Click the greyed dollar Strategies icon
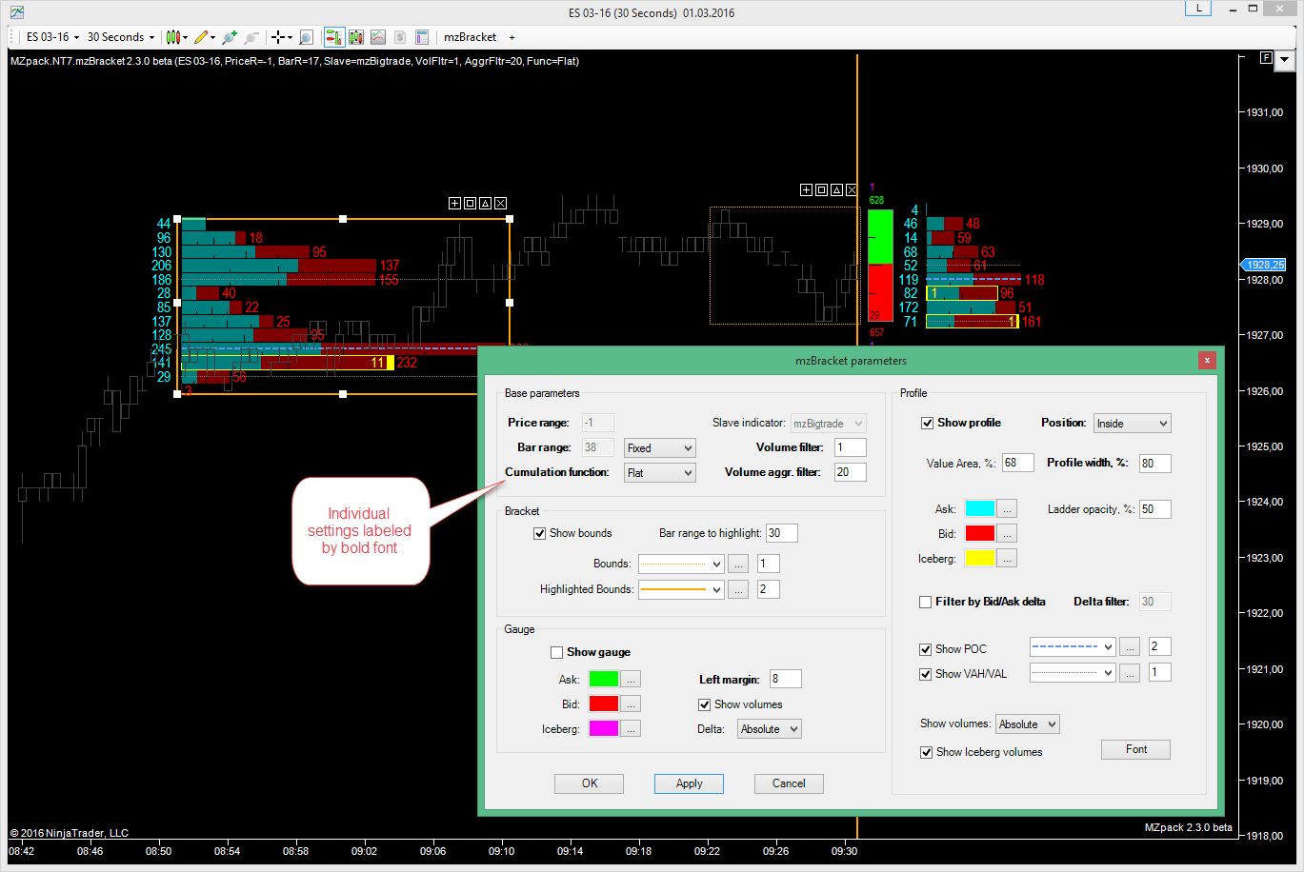Screen dimensions: 1304x872 click(x=400, y=37)
